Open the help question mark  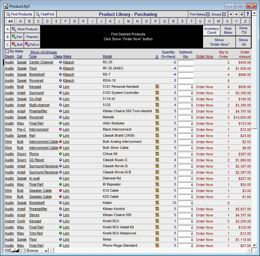(248, 14)
